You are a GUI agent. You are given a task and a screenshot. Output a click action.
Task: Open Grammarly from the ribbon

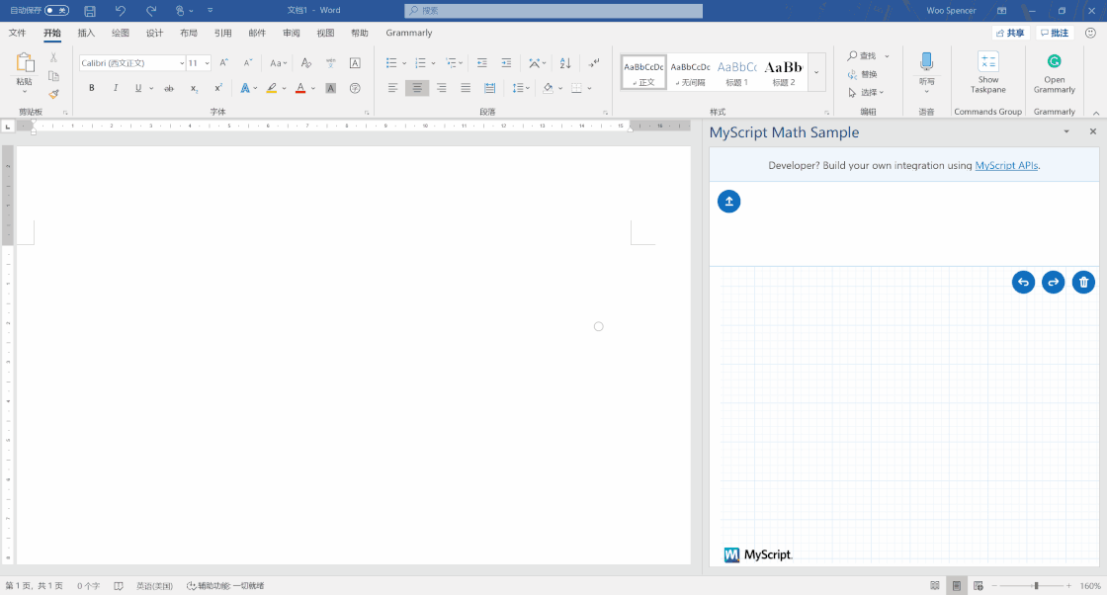[x=1054, y=71]
